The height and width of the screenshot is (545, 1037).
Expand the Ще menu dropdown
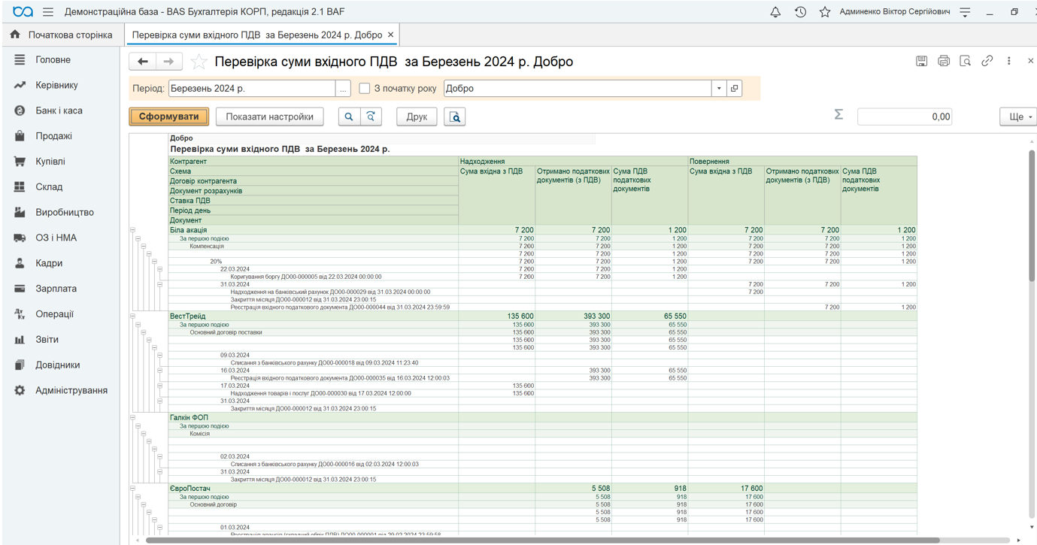(1018, 117)
